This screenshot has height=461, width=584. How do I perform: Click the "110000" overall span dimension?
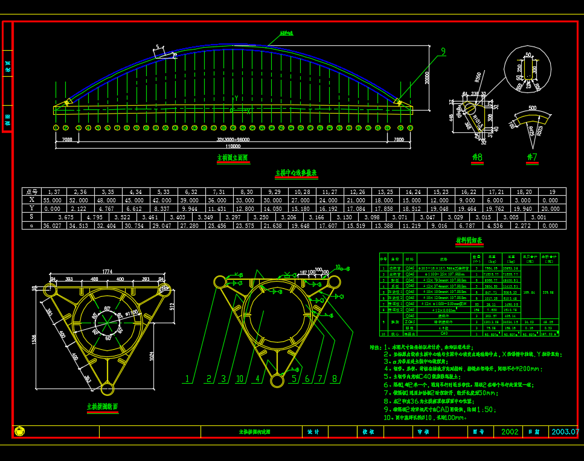pos(233,146)
